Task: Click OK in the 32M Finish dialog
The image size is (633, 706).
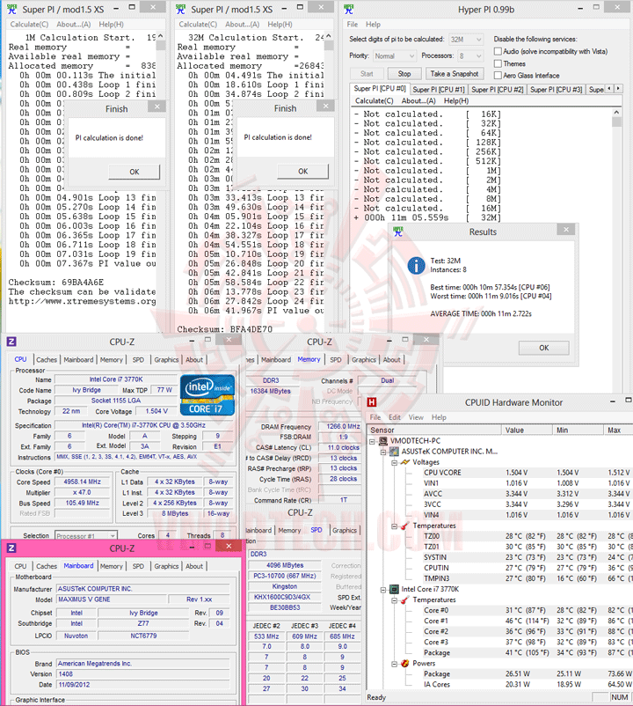Action: (303, 172)
